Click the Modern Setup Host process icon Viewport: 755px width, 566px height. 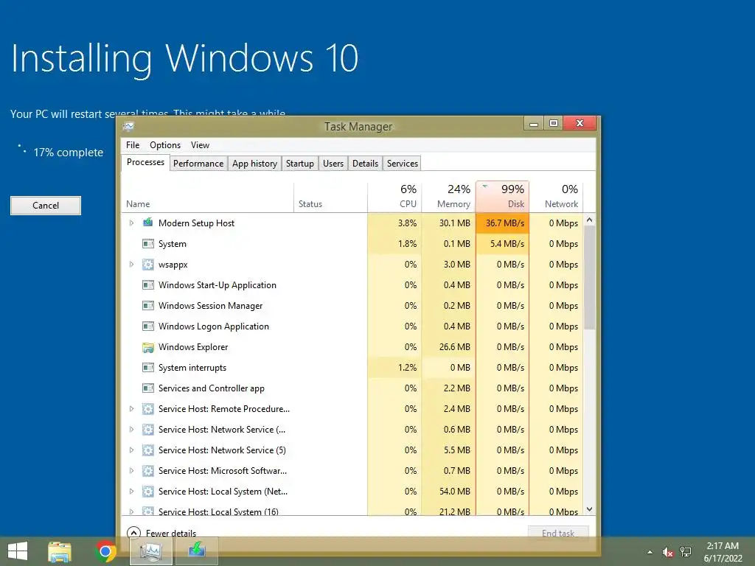[x=147, y=223]
